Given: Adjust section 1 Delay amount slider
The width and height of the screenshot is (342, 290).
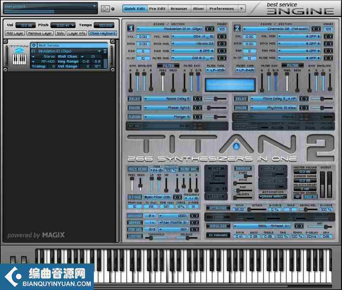Looking at the screenshot, I should [215, 99].
